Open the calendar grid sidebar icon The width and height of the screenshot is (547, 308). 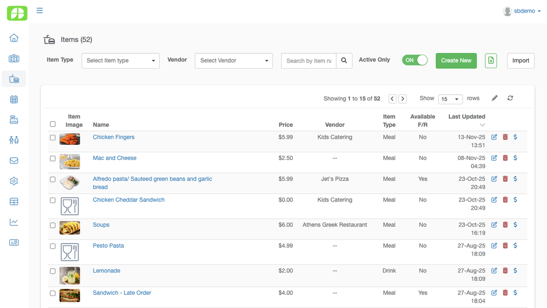coord(14,99)
